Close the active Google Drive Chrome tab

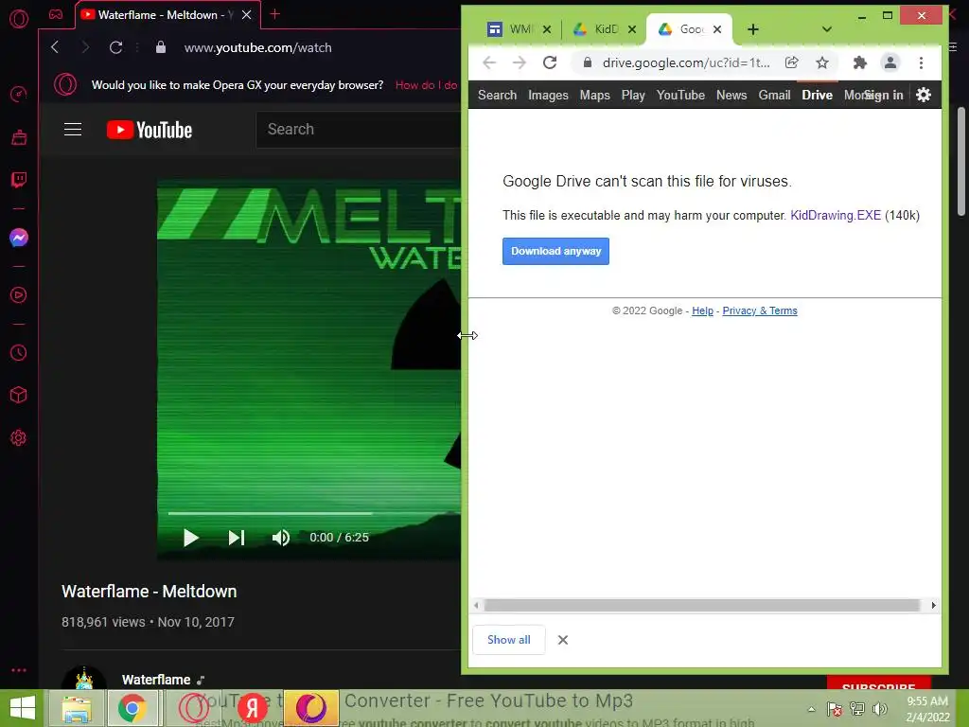click(x=717, y=29)
